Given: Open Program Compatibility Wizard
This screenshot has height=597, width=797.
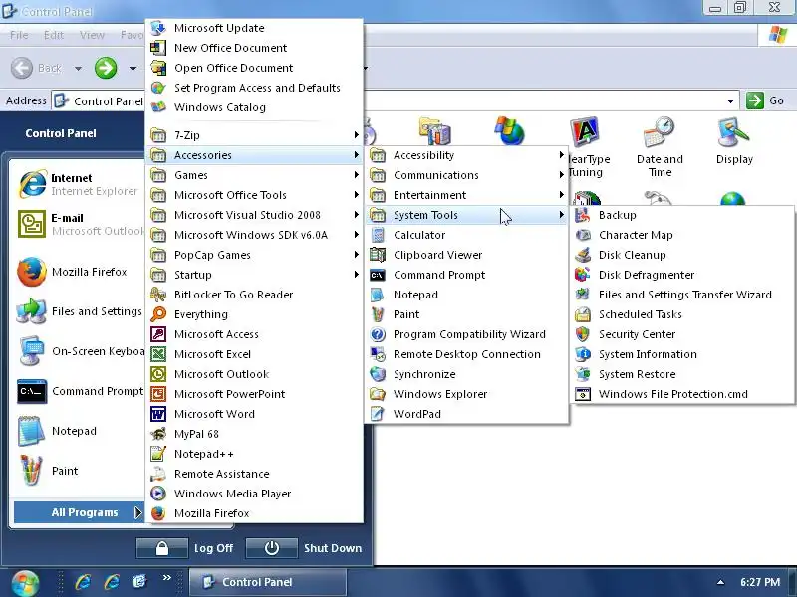Looking at the screenshot, I should [466, 334].
